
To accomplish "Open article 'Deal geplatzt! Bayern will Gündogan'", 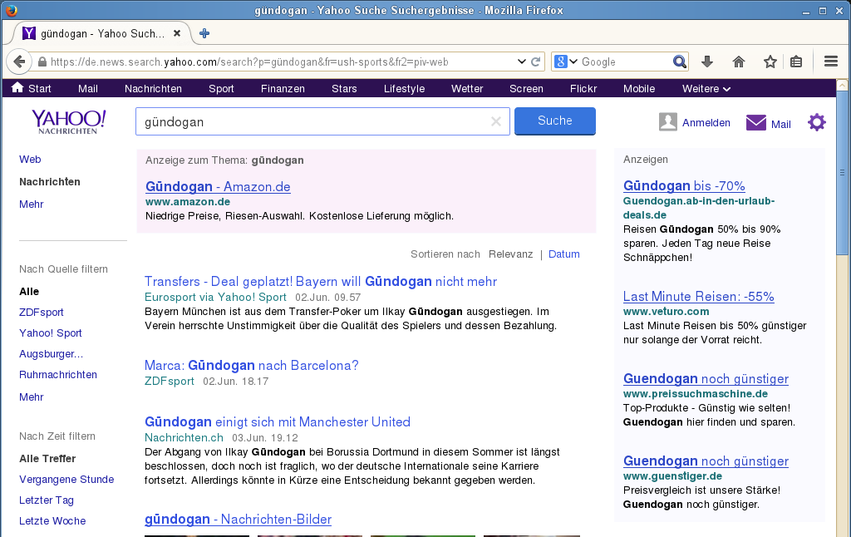I will click(321, 281).
